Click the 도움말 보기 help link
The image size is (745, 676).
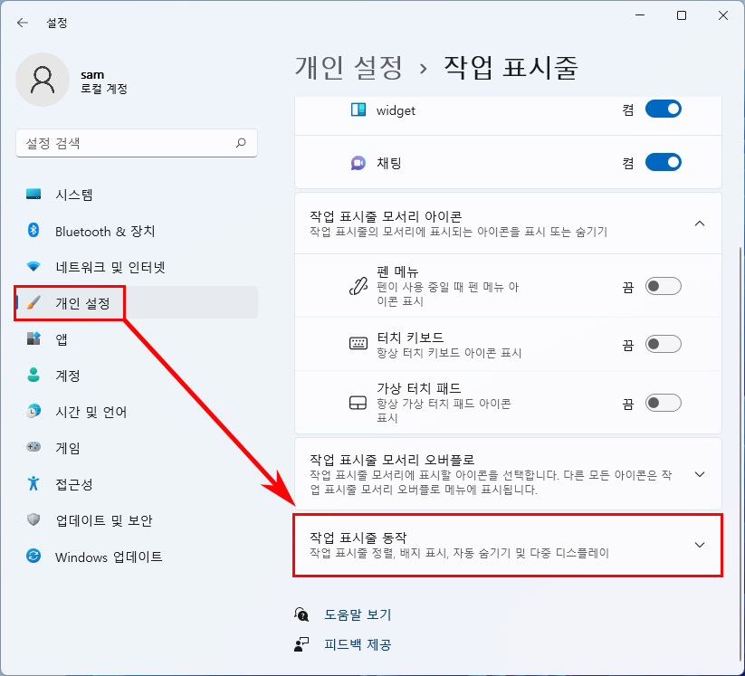point(357,614)
